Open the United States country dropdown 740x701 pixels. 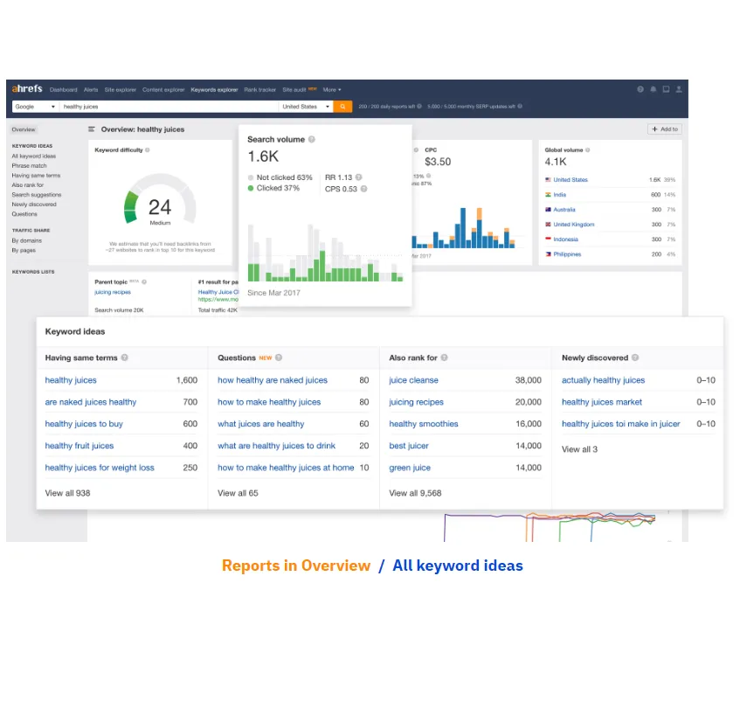pos(306,107)
